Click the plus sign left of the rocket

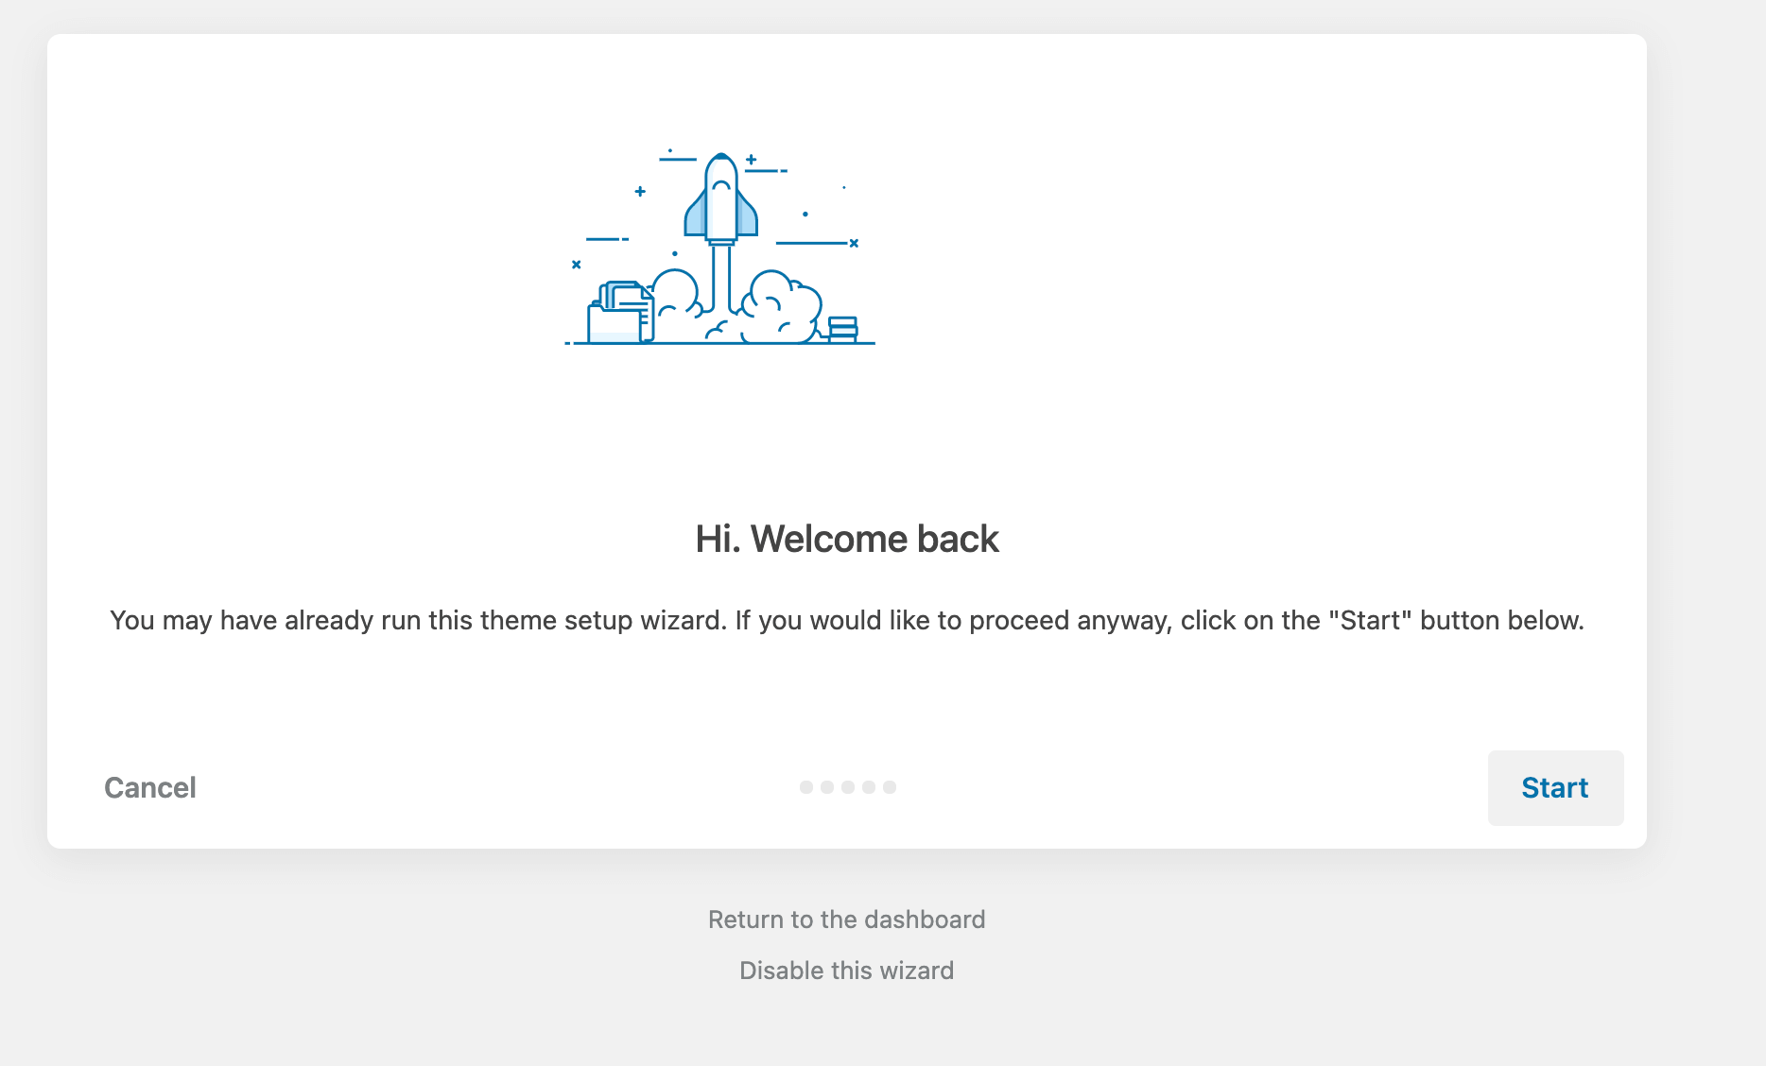click(640, 192)
